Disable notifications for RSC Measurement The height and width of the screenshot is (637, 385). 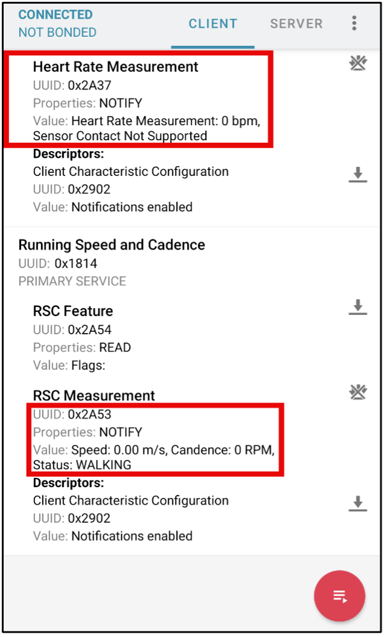(x=358, y=393)
